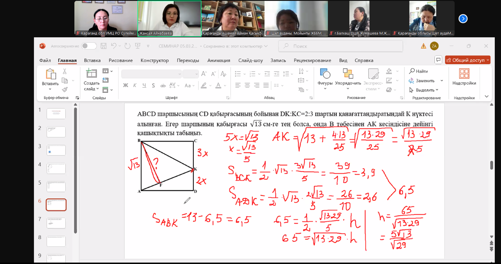Switch to the Вставка ribbon tab

92,60
